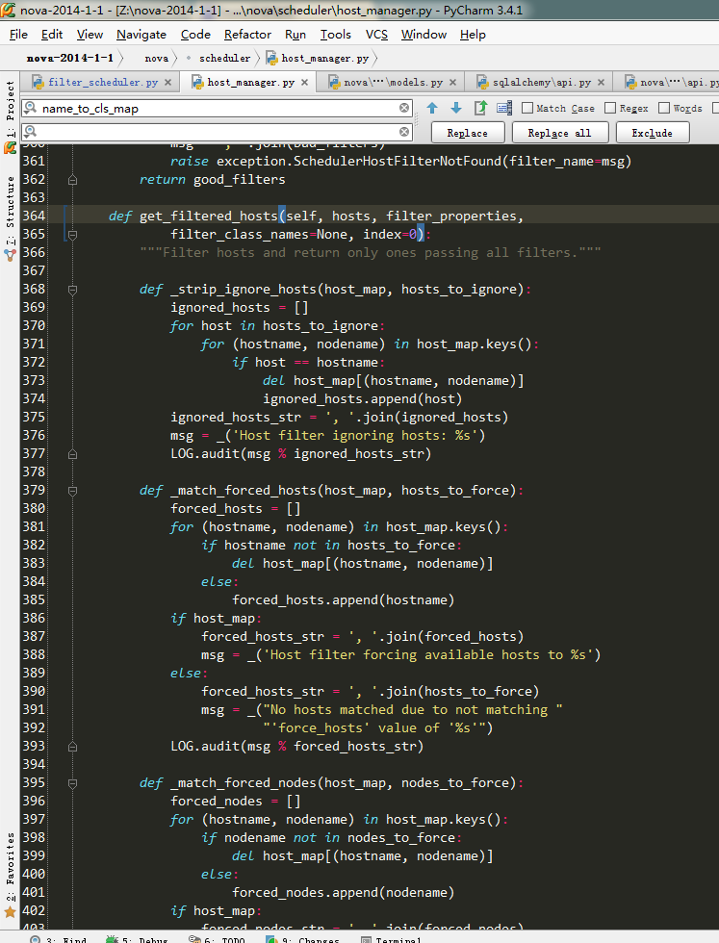This screenshot has width=719, height=943.
Task: Open the Code menu
Action: (195, 35)
